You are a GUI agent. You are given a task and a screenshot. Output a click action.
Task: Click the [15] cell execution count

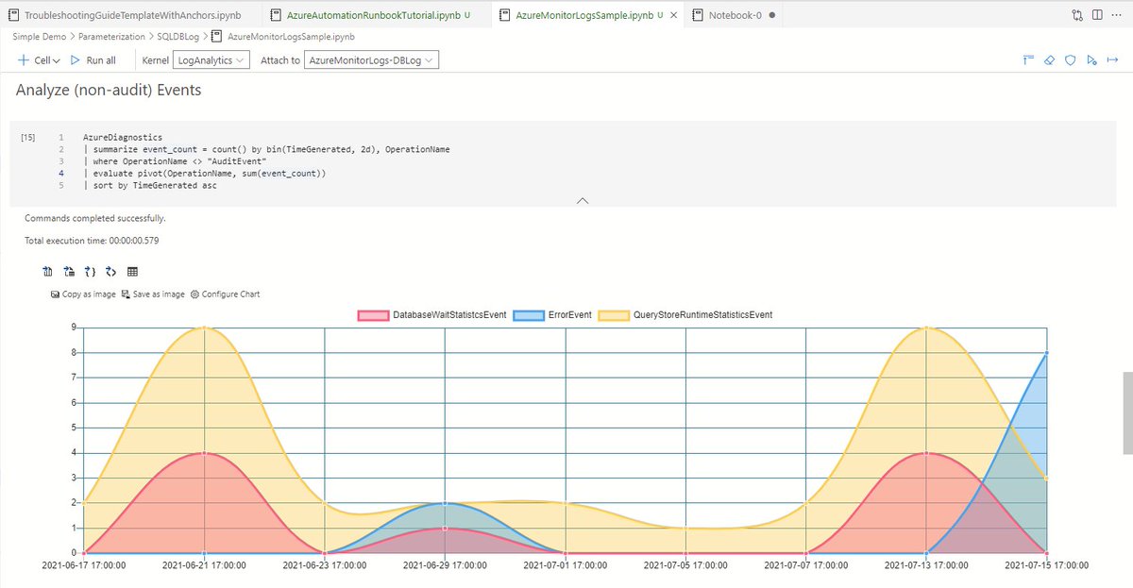[x=28, y=138]
